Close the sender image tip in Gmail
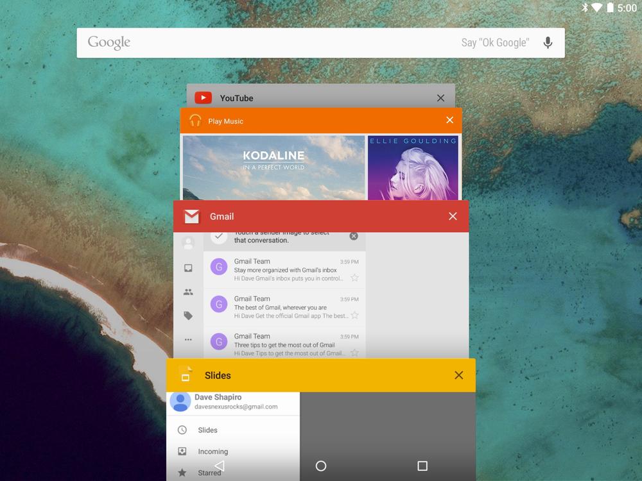642x481 pixels. [354, 236]
